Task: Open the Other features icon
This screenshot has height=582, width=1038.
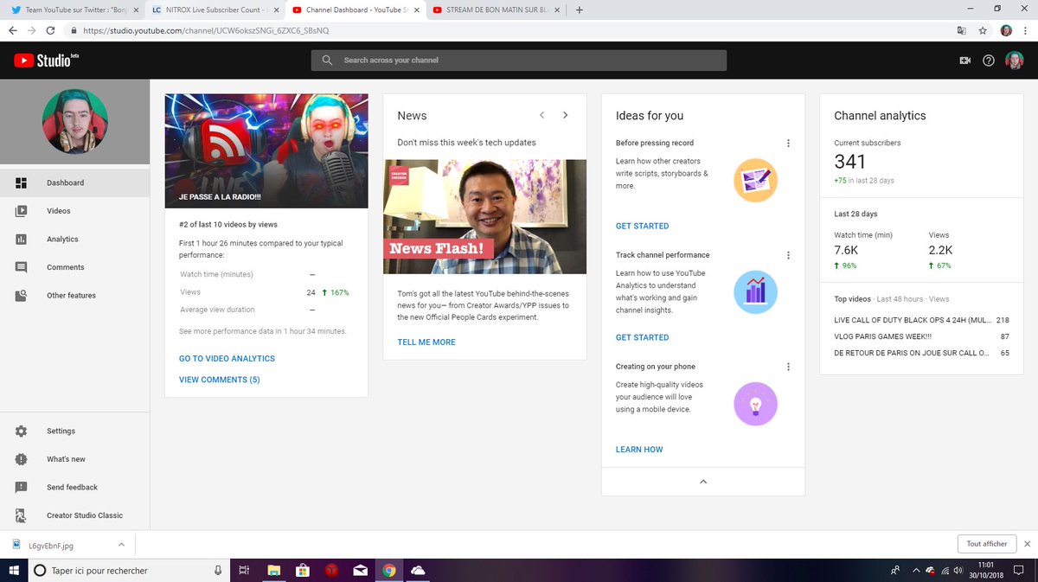Action: (x=22, y=295)
